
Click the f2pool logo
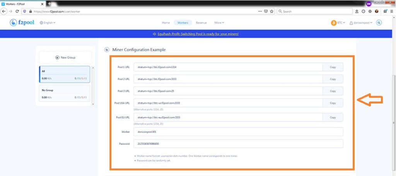(x=22, y=22)
